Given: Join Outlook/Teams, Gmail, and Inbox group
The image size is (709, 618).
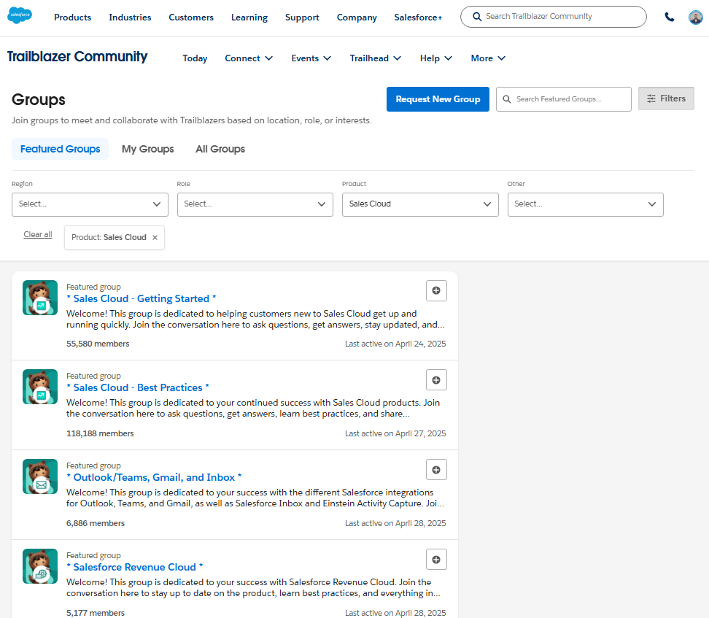Looking at the screenshot, I should [436, 470].
